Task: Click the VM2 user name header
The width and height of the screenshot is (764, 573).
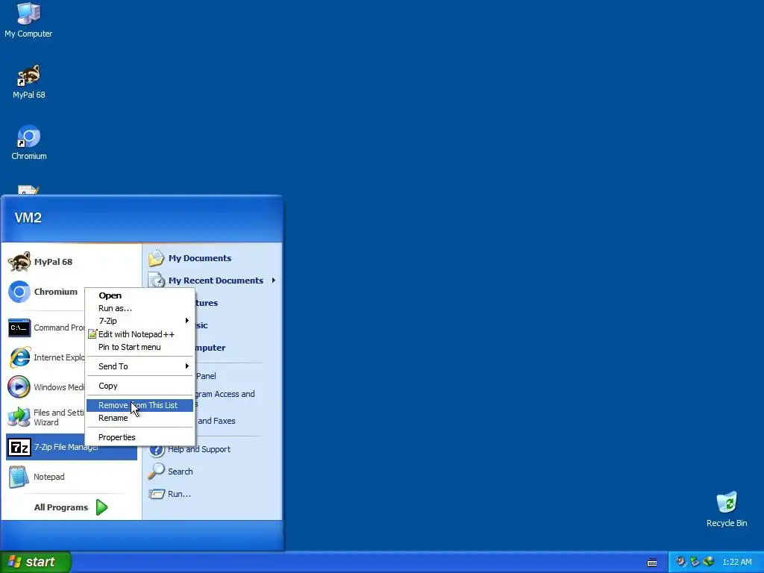Action: coord(28,218)
